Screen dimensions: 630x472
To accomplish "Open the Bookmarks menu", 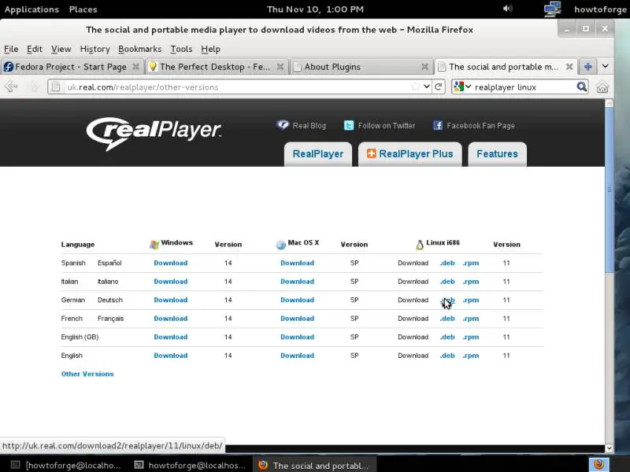I will point(140,49).
